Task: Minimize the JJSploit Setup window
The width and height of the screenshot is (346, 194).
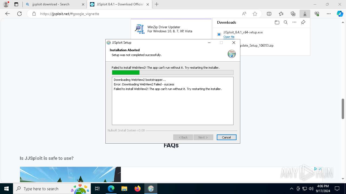Action: click(x=209, y=43)
